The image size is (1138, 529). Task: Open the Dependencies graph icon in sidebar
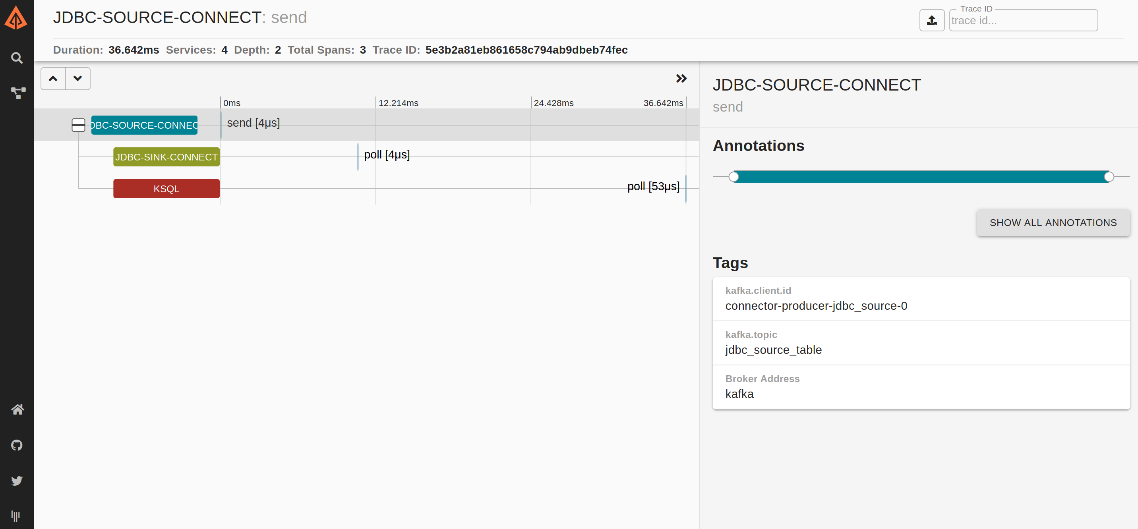[x=17, y=93]
